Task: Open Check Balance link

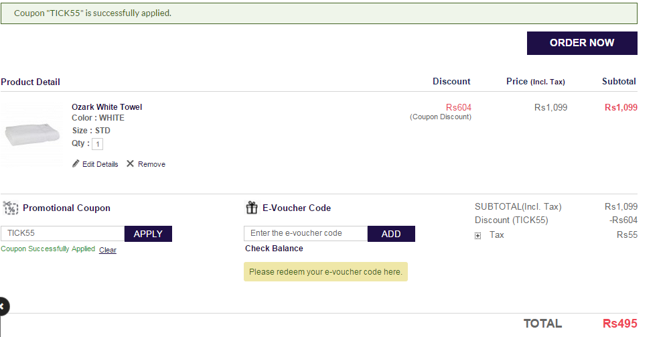Action: click(x=274, y=249)
